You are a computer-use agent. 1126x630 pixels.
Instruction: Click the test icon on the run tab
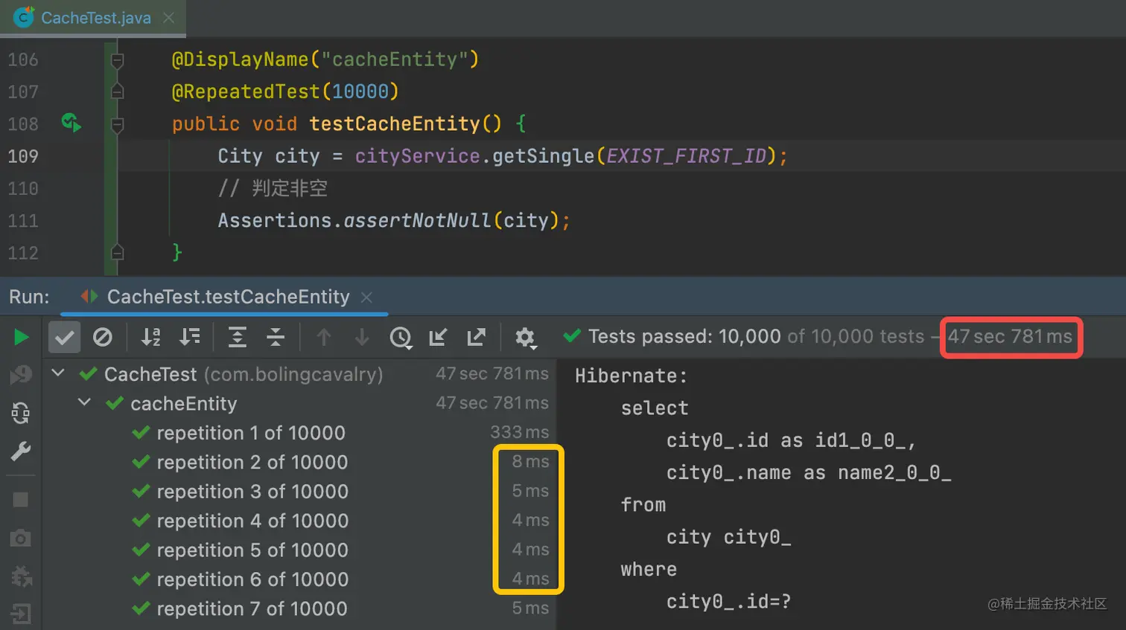[89, 297]
